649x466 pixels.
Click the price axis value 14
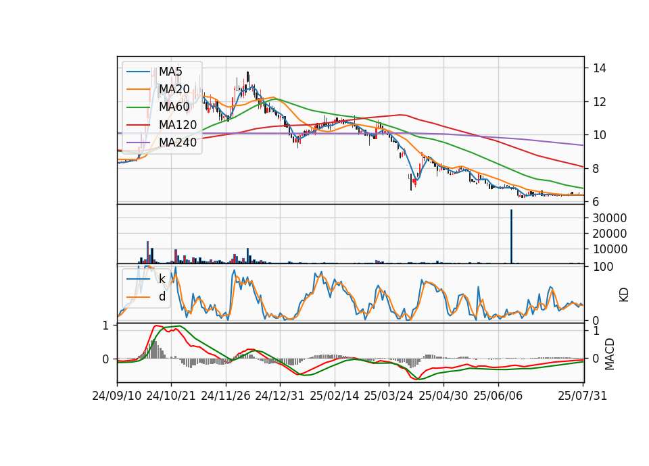600,68
